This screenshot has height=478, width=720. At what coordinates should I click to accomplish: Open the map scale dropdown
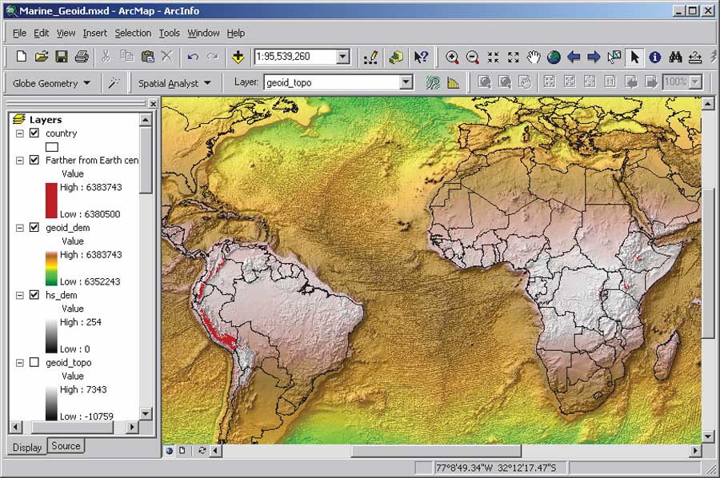(342, 57)
